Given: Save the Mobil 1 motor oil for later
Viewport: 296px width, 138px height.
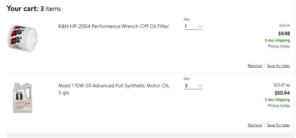Looking at the screenshot, I should click(278, 125).
